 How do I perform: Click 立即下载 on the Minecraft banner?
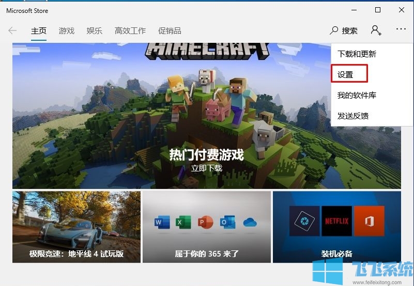pyautogui.click(x=206, y=168)
